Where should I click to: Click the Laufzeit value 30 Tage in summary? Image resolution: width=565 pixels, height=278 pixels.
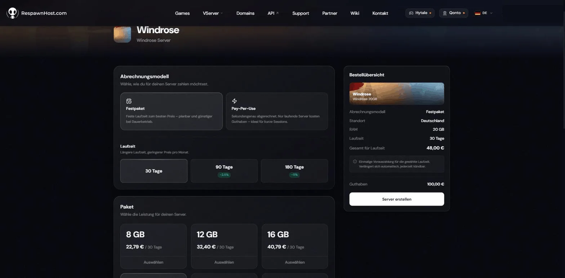click(437, 138)
